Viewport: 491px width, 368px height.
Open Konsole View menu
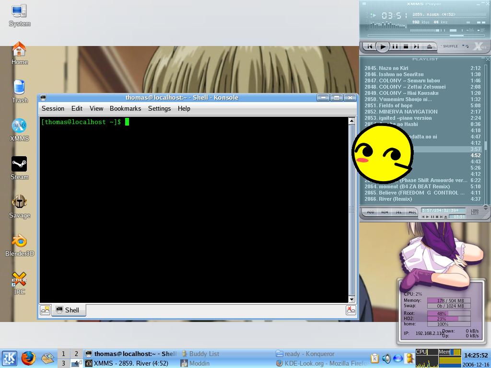click(96, 109)
